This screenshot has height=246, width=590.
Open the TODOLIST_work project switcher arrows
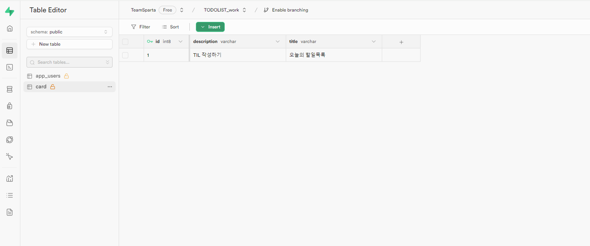click(244, 10)
